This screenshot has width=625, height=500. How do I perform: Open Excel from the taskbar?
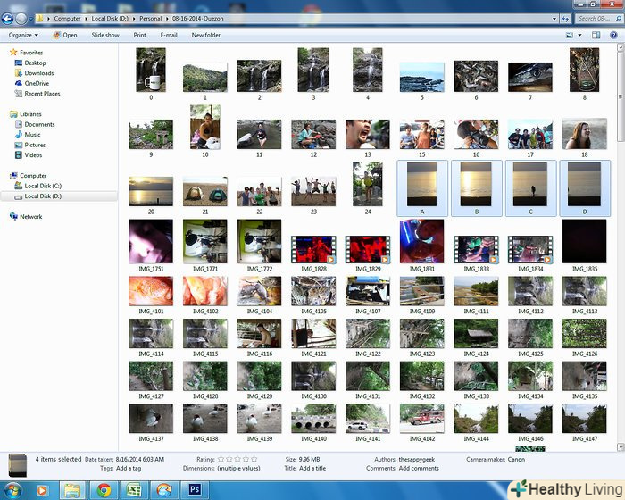tap(134, 490)
